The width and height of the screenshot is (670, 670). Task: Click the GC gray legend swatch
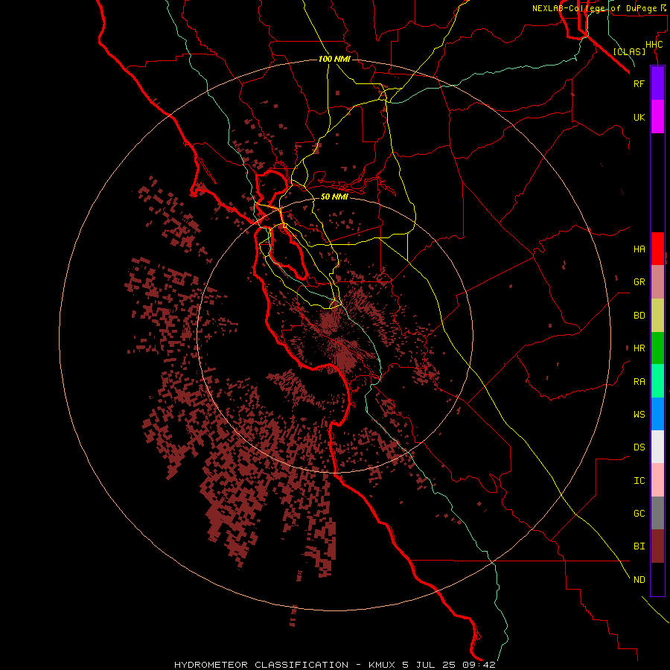click(x=657, y=513)
